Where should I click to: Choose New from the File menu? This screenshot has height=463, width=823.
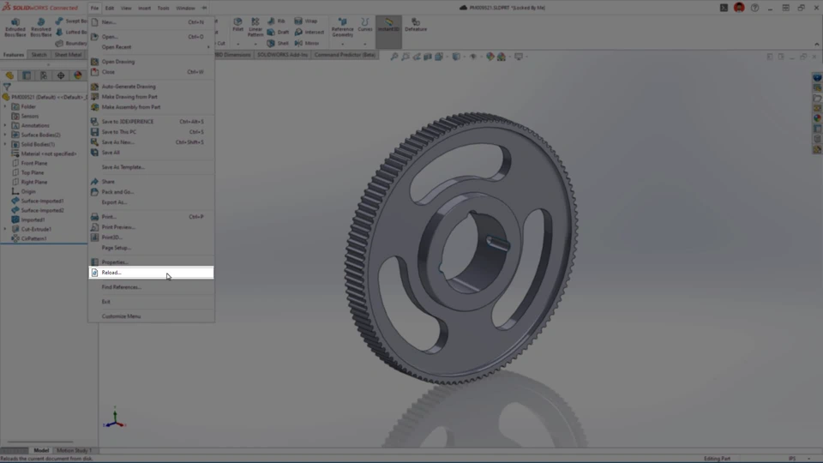[151, 22]
